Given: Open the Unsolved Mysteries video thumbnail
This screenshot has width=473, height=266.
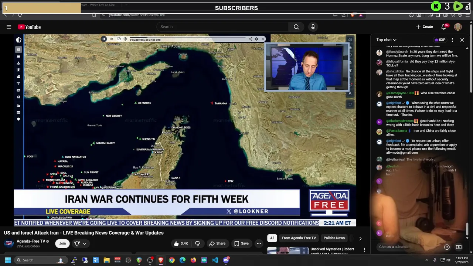Looking at the screenshot, I should pyautogui.click(x=288, y=251).
